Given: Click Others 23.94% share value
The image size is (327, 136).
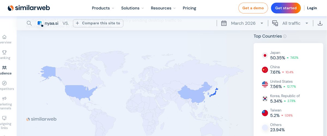Looking at the screenshot, I should (x=277, y=130).
